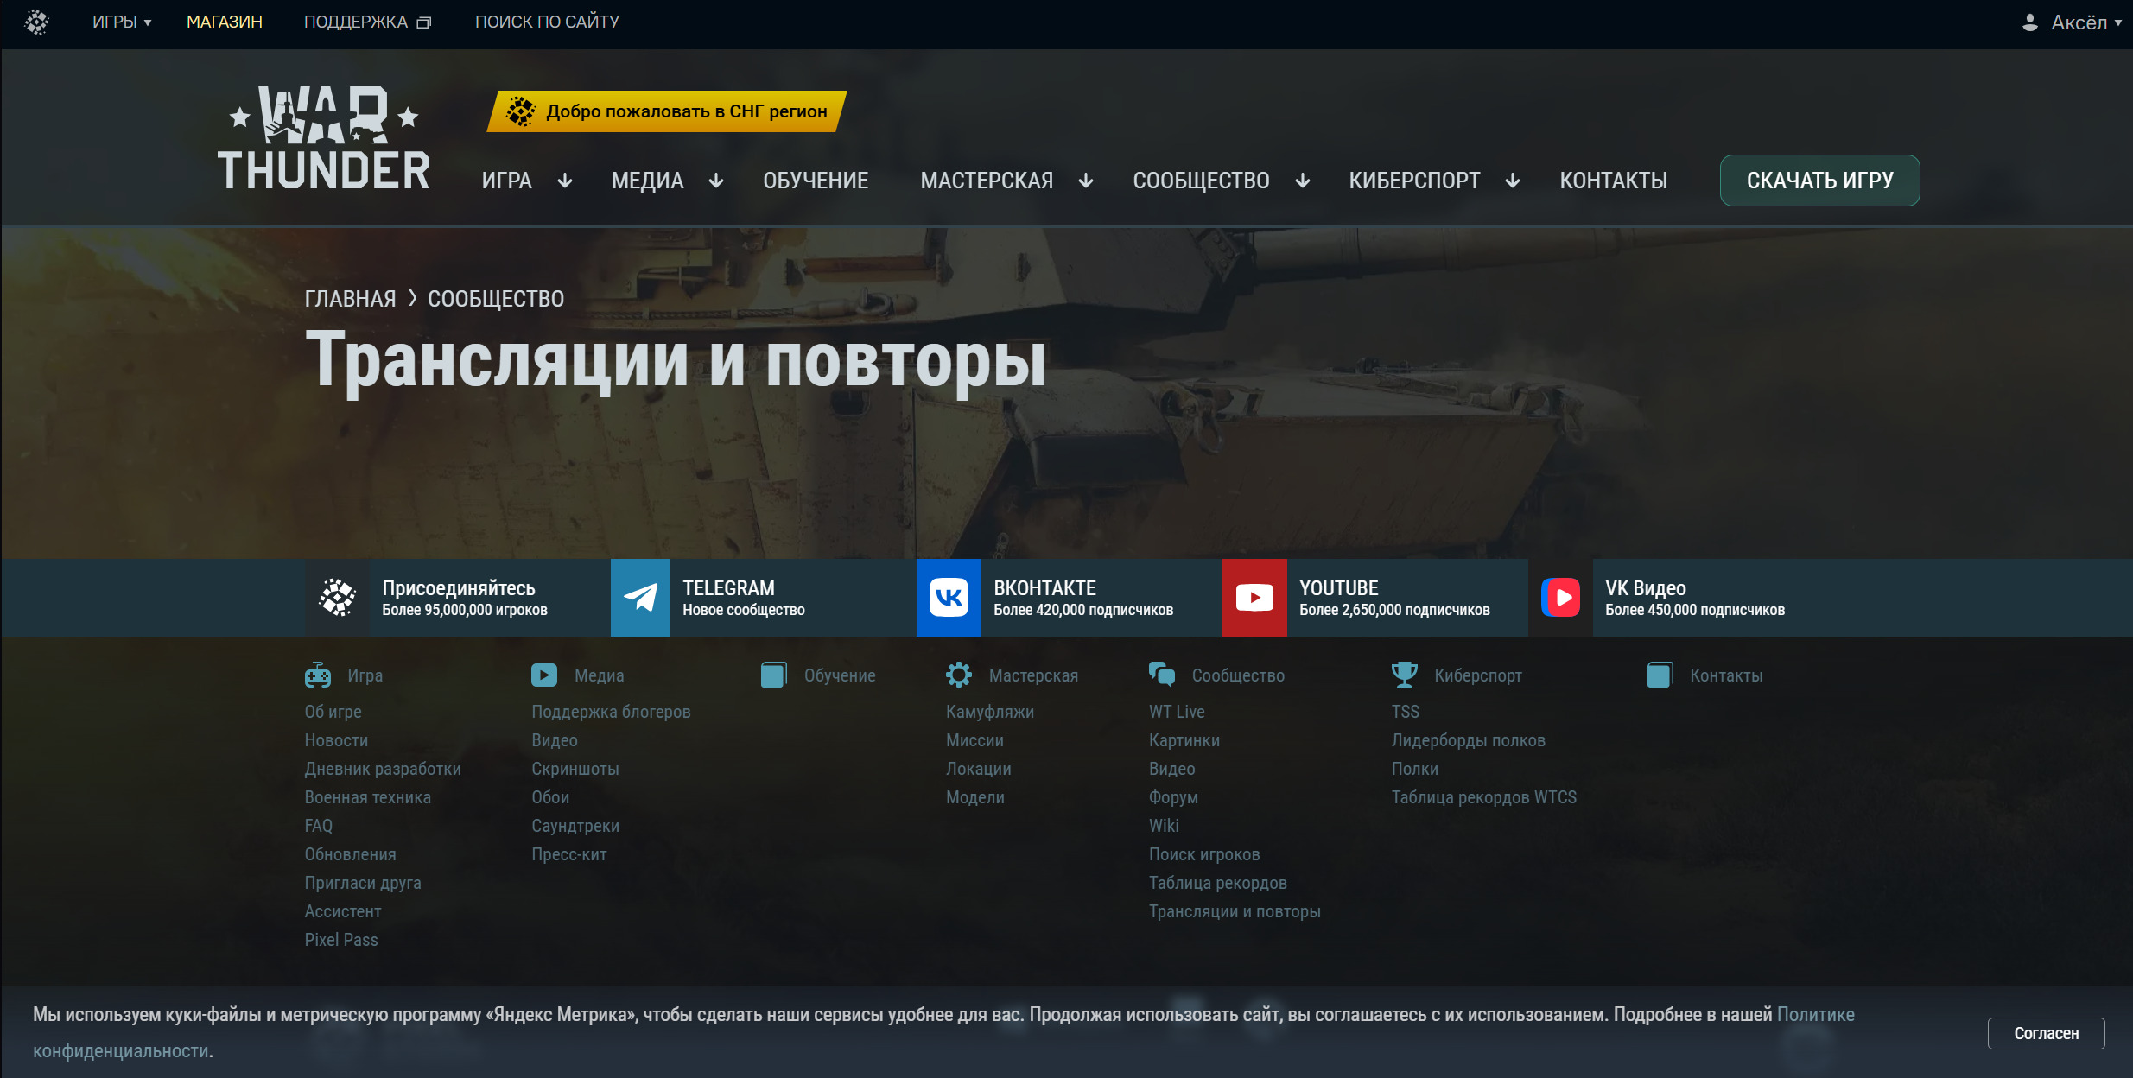The height and width of the screenshot is (1078, 2133).
Task: Open the Поддержка блогеров footer link
Action: [x=612, y=712]
